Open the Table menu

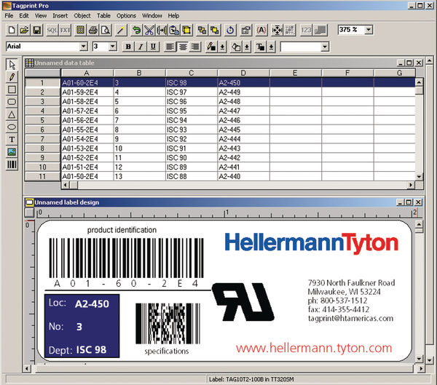(x=104, y=15)
